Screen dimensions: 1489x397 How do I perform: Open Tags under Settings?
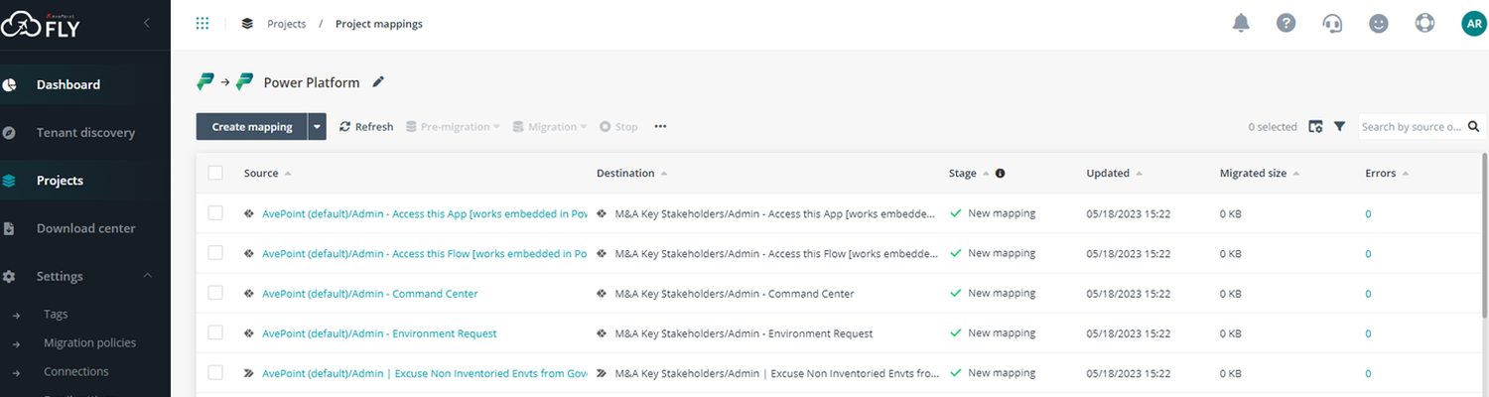[x=56, y=314]
